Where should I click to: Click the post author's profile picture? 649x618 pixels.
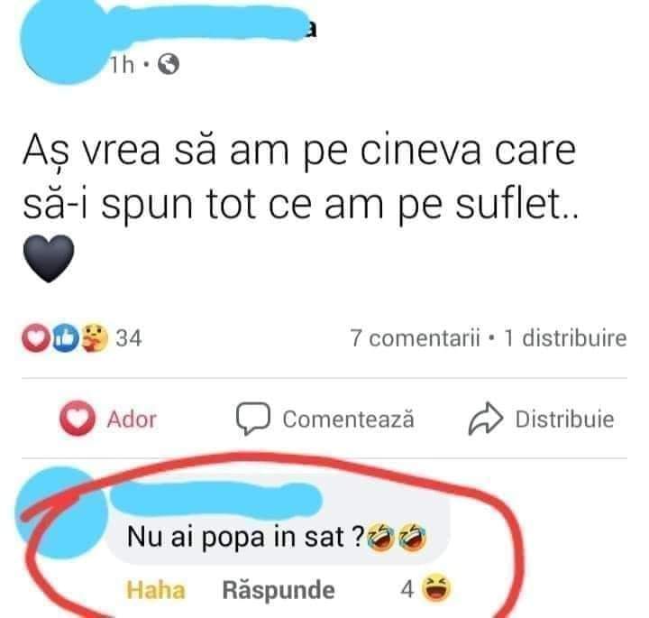coord(64,40)
